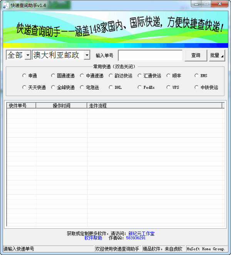Open the 软件帮助 help link

(x=93, y=238)
